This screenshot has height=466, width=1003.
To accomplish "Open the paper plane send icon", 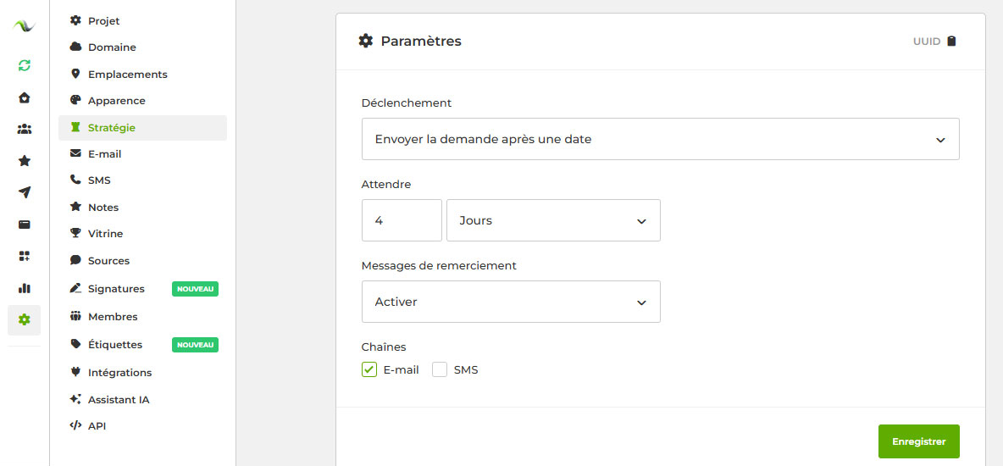I will (x=24, y=192).
